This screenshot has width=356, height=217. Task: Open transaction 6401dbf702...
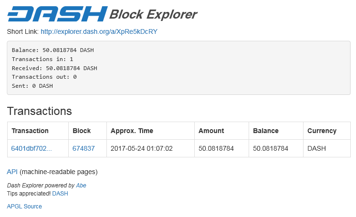pos(31,148)
